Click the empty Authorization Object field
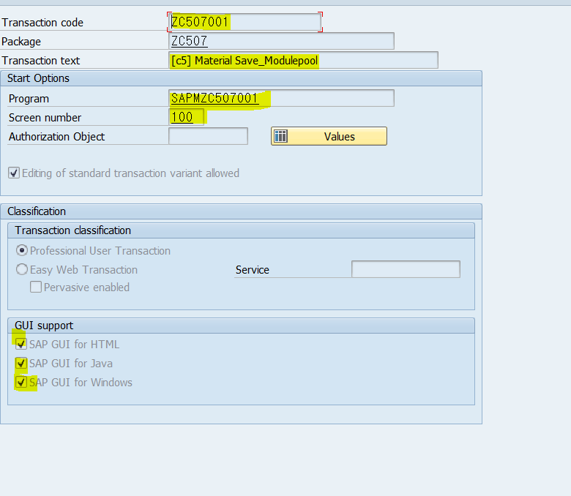Image resolution: width=571 pixels, height=496 pixels. [209, 136]
